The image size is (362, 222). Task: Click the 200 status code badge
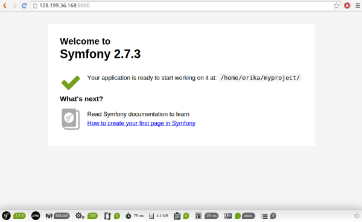pos(92,216)
